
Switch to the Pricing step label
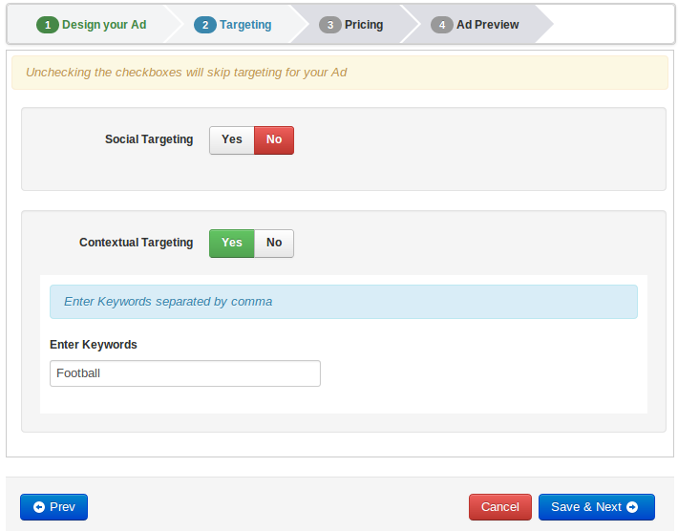pyautogui.click(x=364, y=25)
